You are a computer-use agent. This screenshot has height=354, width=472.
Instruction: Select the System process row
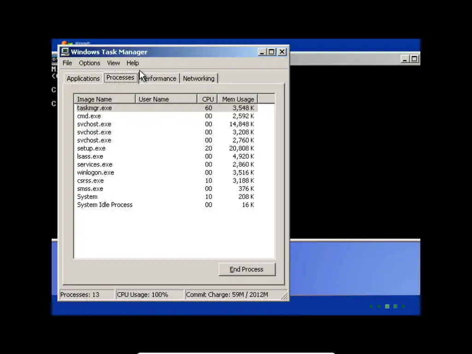tap(166, 197)
